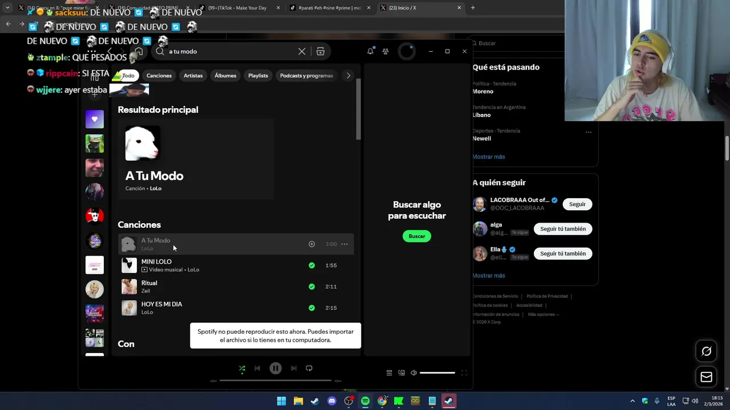Open Líbano trending topic on X
730x410 pixels.
coord(481,115)
